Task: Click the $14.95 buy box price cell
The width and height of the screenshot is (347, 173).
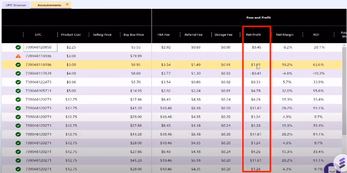Action: tap(136, 91)
